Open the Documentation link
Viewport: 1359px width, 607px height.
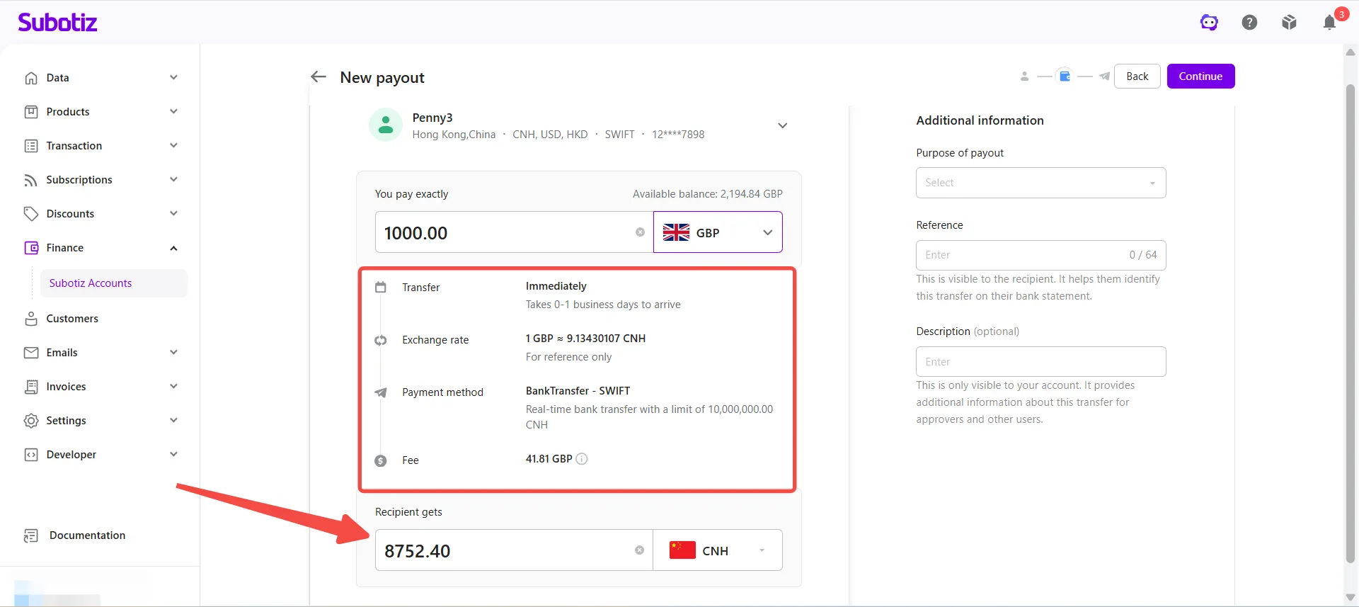pyautogui.click(x=87, y=535)
